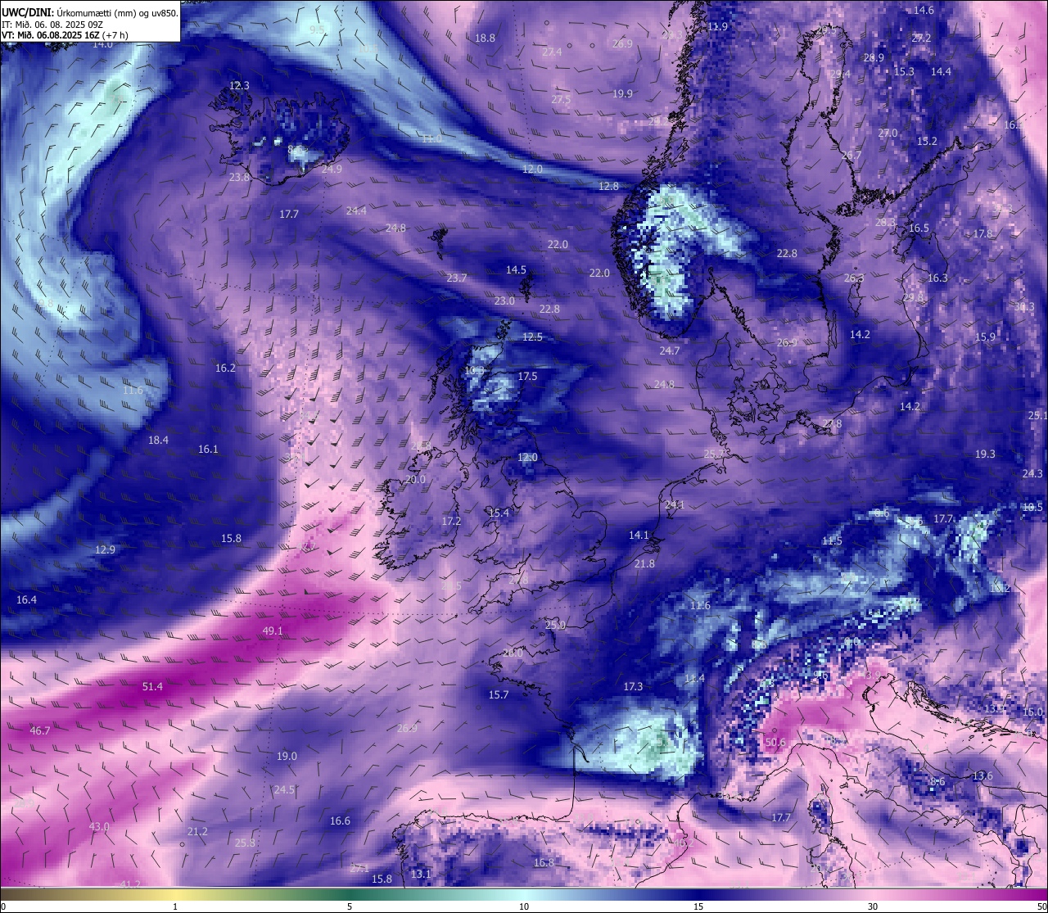1048x913 pixels.
Task: Click the 16.4 value at the left edge
Action: coord(26,599)
